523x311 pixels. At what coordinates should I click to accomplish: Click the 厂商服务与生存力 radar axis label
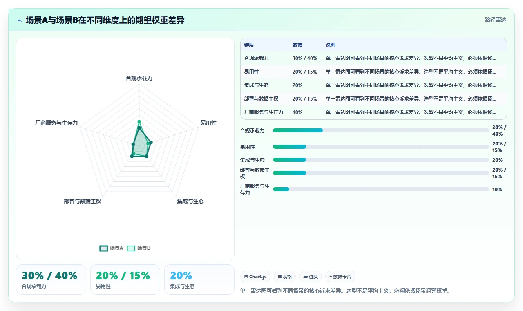point(56,123)
